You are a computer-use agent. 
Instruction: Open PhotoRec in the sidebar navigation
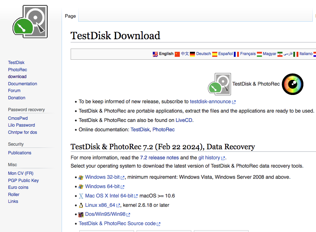(18, 70)
